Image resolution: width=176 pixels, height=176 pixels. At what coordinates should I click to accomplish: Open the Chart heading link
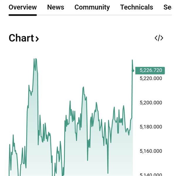point(21,38)
